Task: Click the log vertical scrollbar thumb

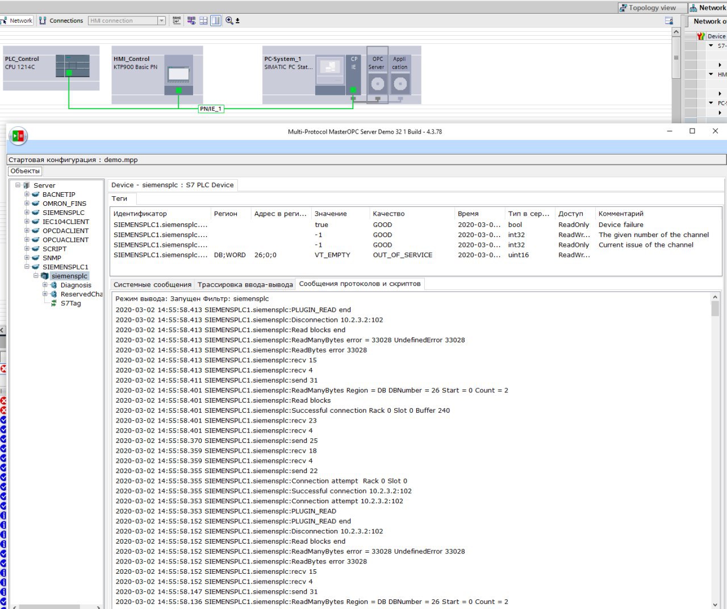Action: point(715,309)
